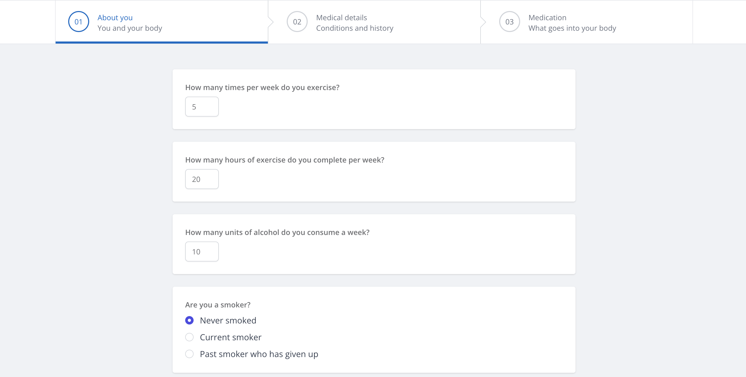Switch to the Medication step tab

tap(587, 22)
